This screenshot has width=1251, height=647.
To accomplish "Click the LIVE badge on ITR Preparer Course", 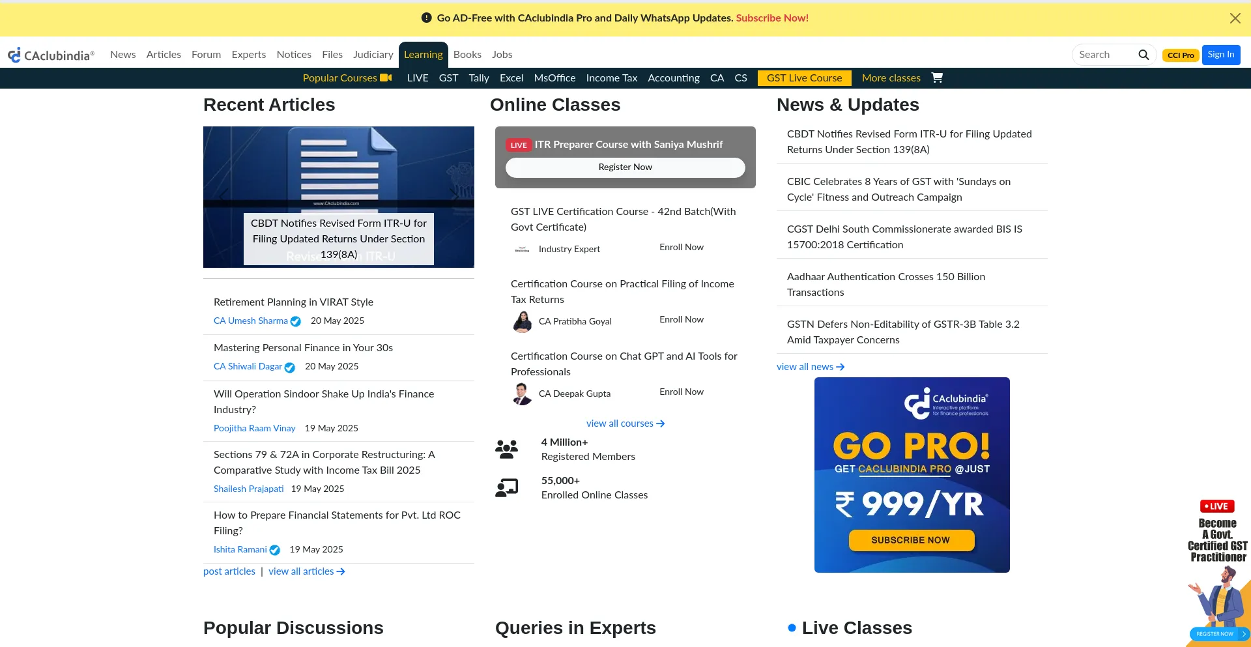I will point(519,145).
